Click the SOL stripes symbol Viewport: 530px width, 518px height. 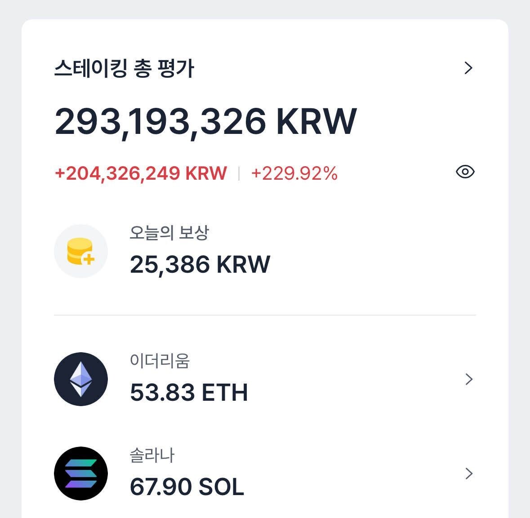click(81, 474)
